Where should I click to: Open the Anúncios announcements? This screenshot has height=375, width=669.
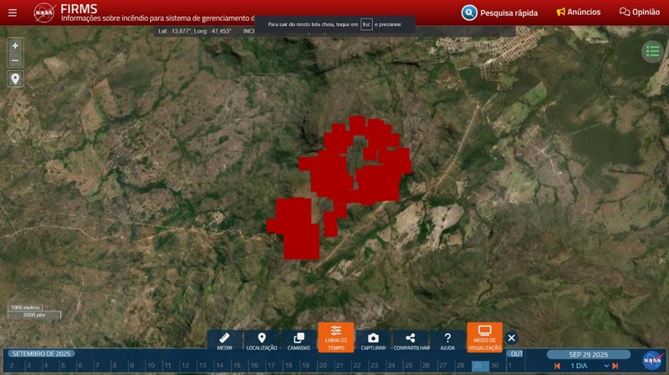(x=579, y=13)
